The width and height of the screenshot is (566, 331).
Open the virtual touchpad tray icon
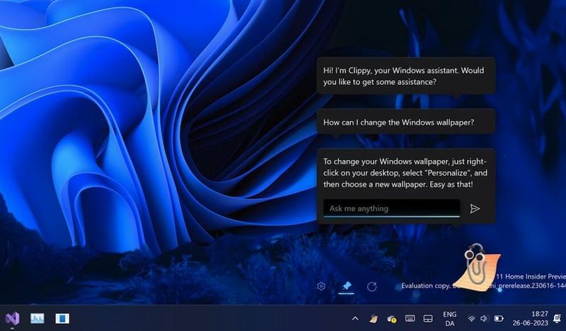point(428,319)
